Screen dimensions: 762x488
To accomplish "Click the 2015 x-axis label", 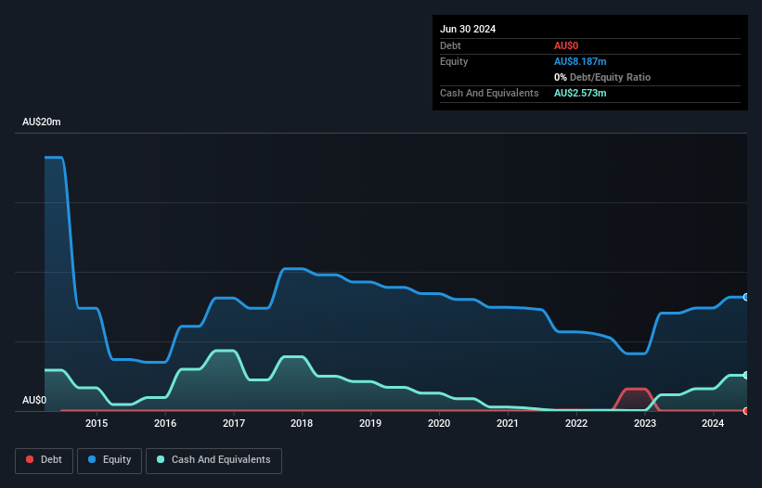I will pos(97,423).
